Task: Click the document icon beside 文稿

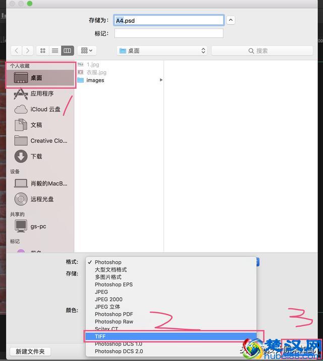Action: click(21, 125)
